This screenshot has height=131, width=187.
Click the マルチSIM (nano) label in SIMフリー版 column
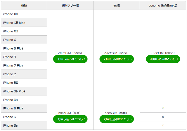[x=70, y=53]
